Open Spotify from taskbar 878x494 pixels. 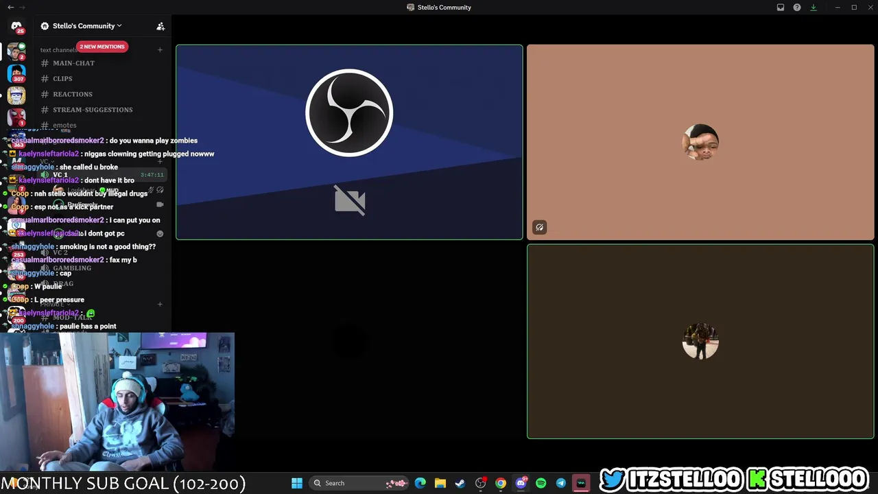(x=541, y=483)
